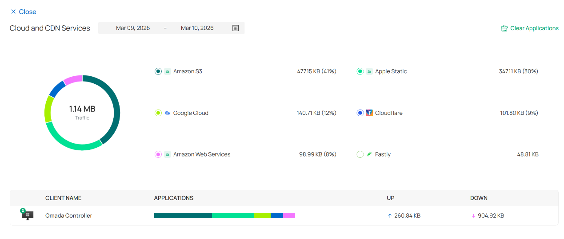The width and height of the screenshot is (564, 239).
Task: Open the end date Mar 10, 2026
Action: [x=197, y=28]
